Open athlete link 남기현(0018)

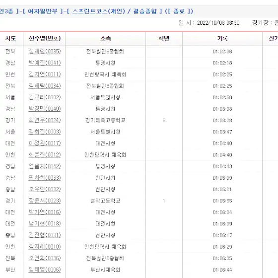pos(45,223)
